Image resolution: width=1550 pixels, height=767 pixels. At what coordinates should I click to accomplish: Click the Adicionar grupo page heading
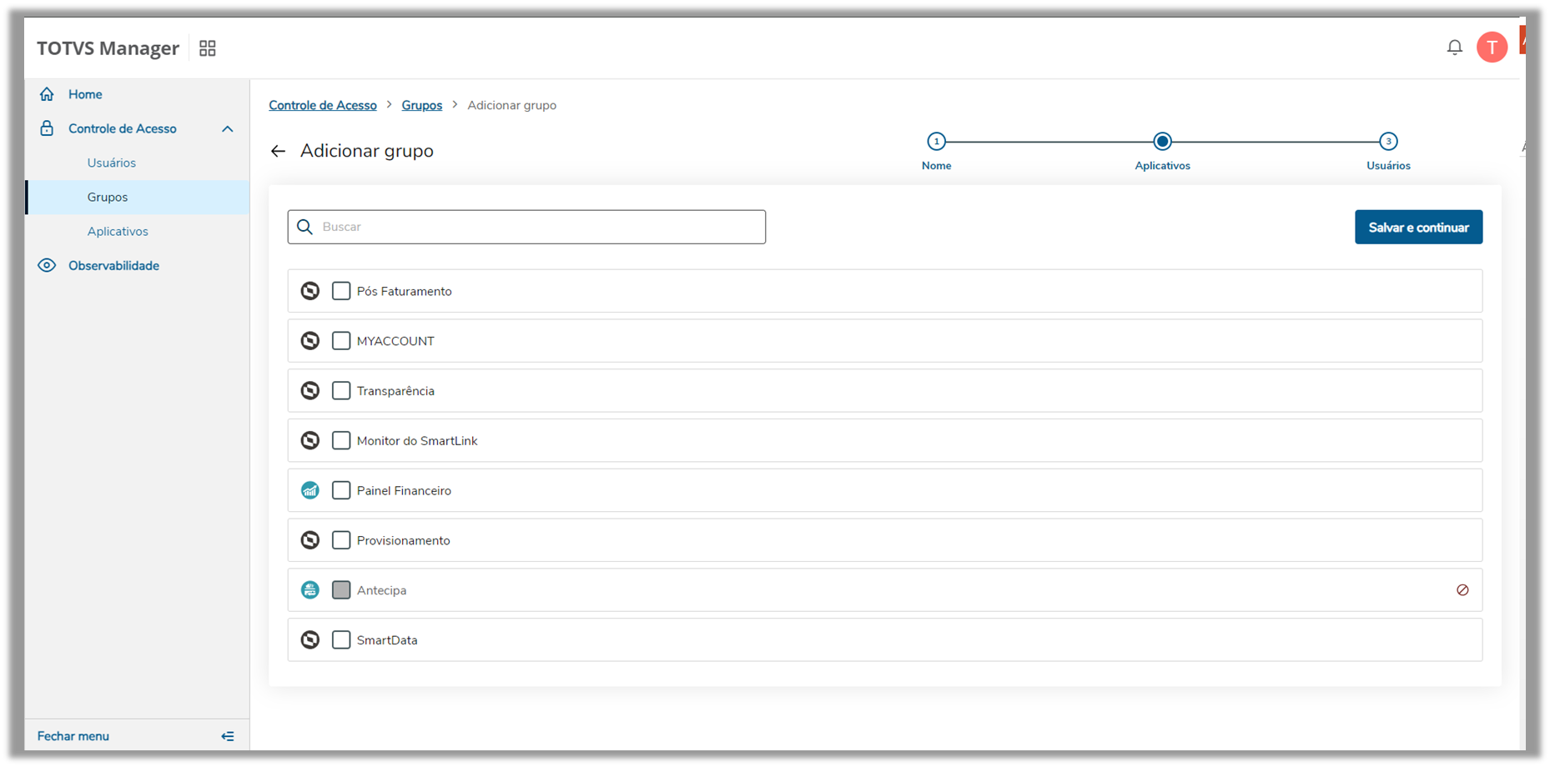pyautogui.click(x=367, y=151)
